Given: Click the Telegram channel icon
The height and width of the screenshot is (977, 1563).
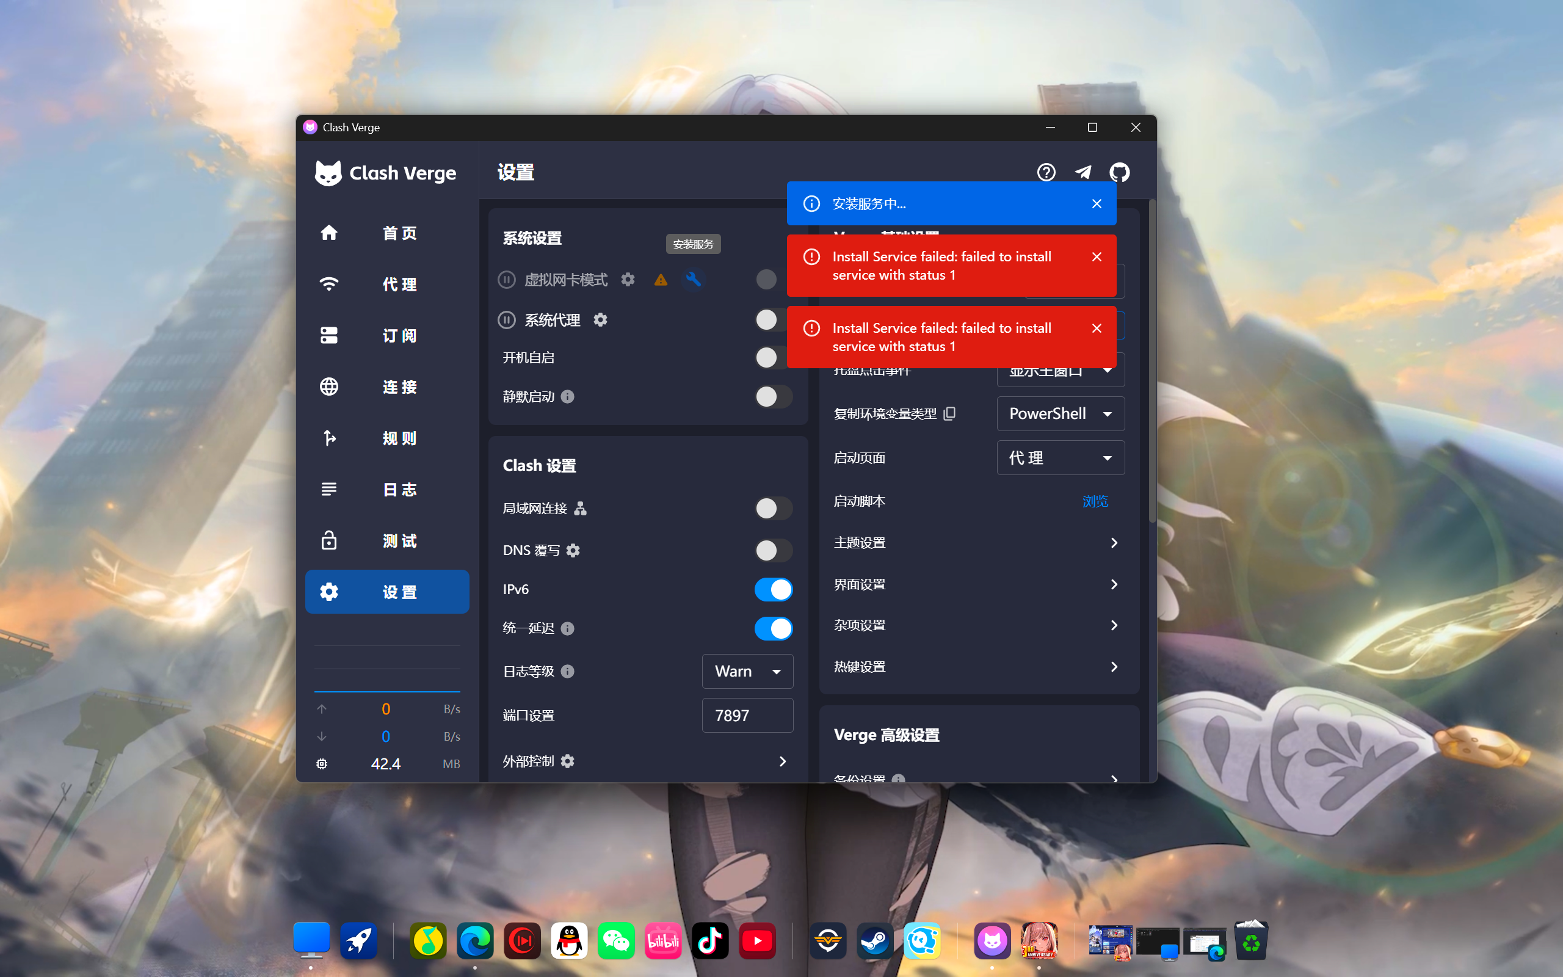Looking at the screenshot, I should coord(1083,173).
